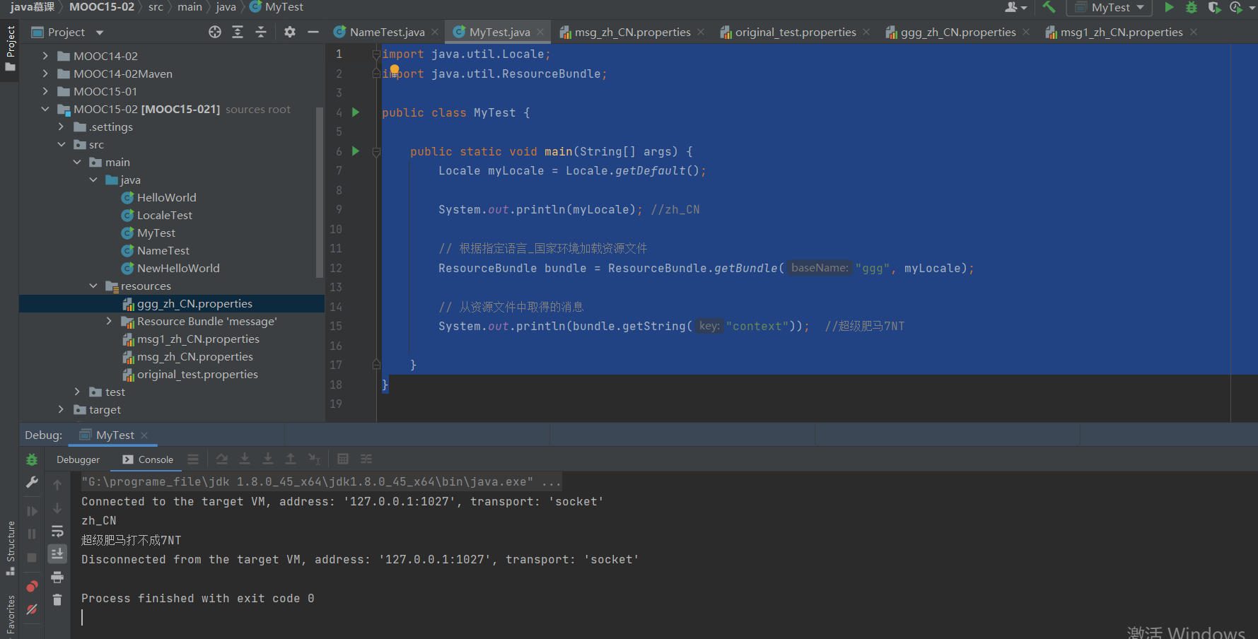Click Trace current stream chain icon
The image size is (1258, 639).
(366, 459)
